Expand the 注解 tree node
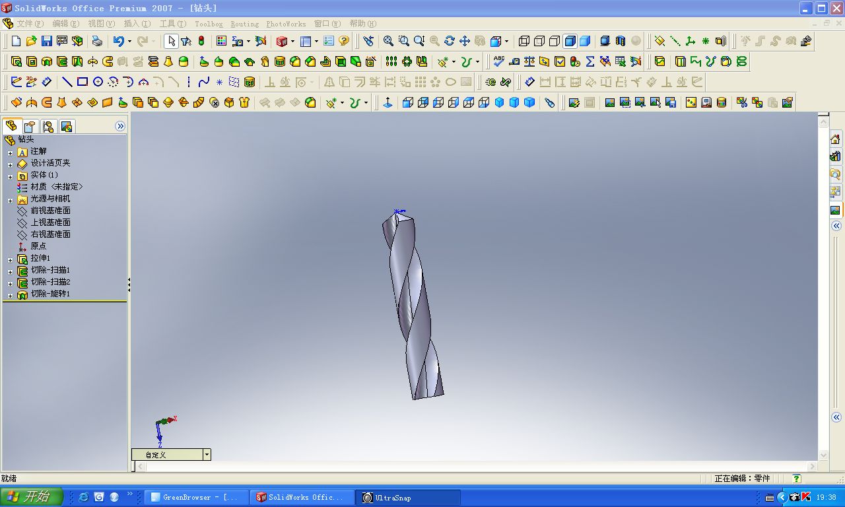The image size is (845, 507). 10,152
